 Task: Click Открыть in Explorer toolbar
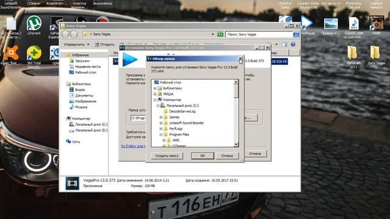(104, 44)
